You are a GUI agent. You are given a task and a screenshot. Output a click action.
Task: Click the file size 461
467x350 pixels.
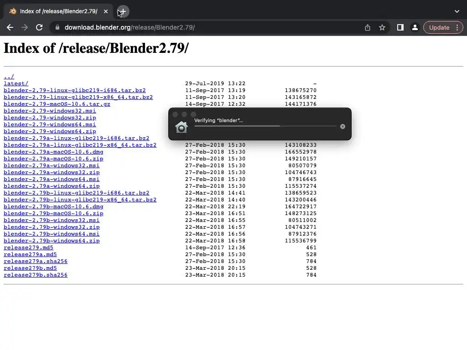coord(311,247)
